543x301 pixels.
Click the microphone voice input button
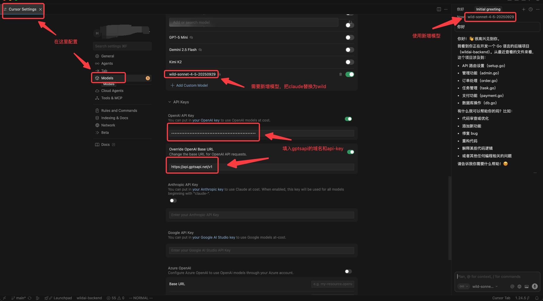click(535, 286)
